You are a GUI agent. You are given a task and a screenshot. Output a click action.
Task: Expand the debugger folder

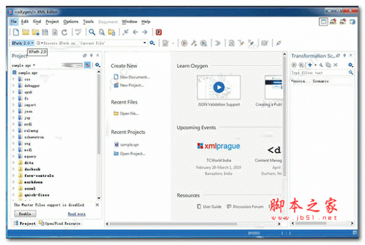click(13, 86)
